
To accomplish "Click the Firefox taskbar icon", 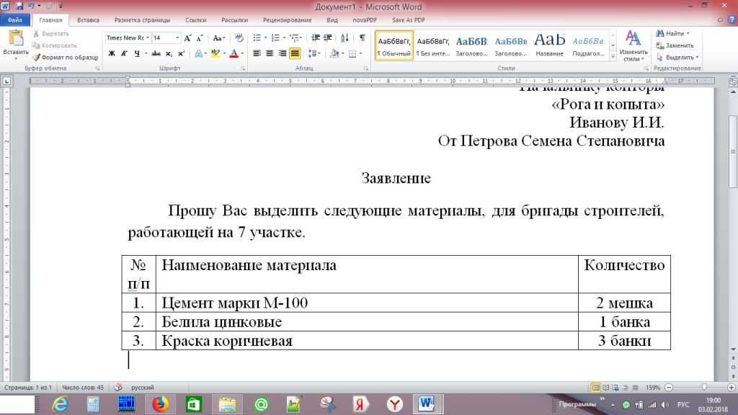I will click(160, 404).
